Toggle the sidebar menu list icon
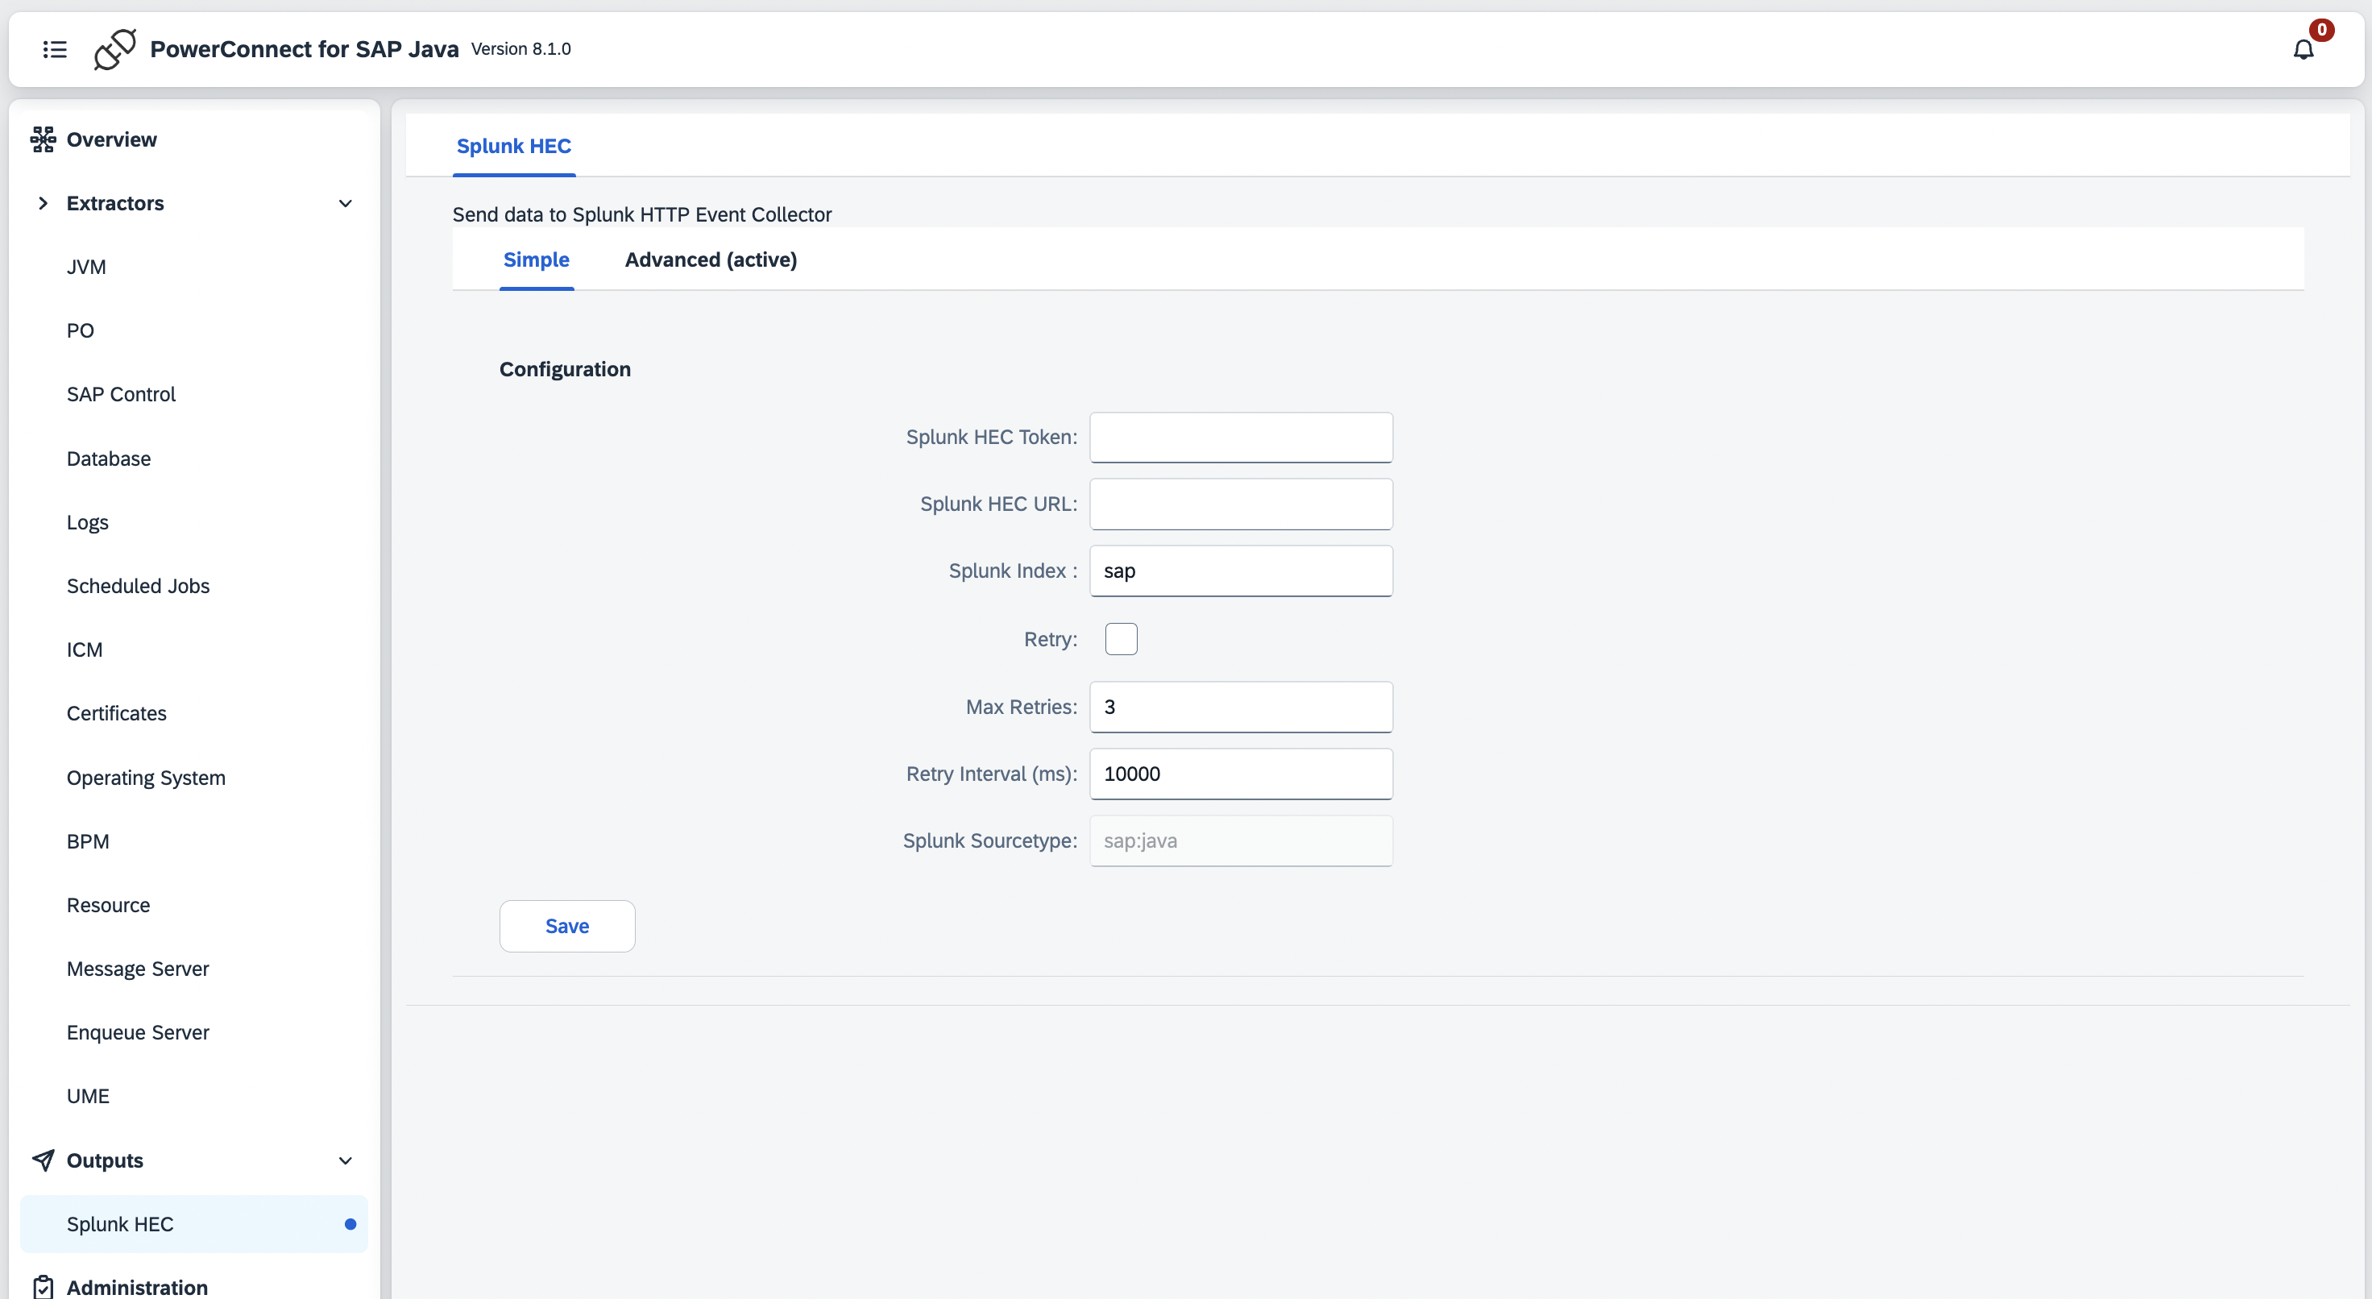Viewport: 2372px width, 1299px height. (x=54, y=49)
